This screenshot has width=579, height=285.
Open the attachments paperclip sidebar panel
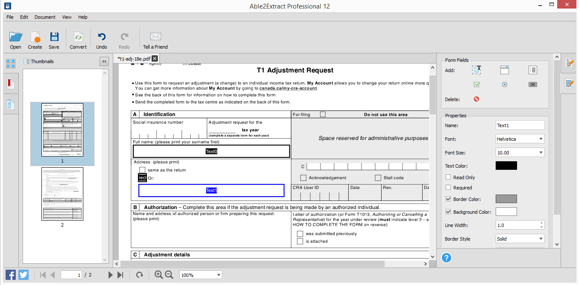pos(11,105)
